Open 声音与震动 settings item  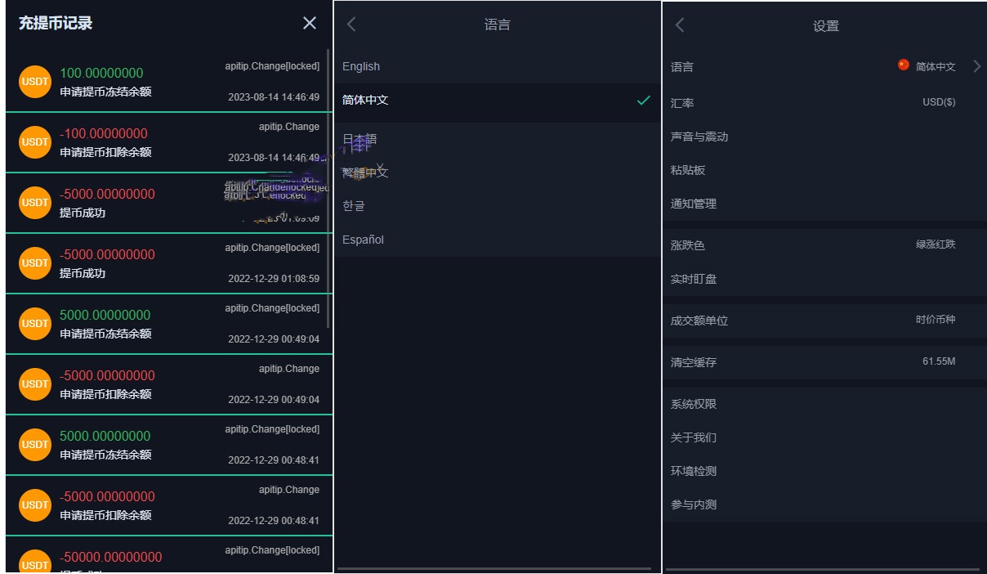pyautogui.click(x=699, y=137)
